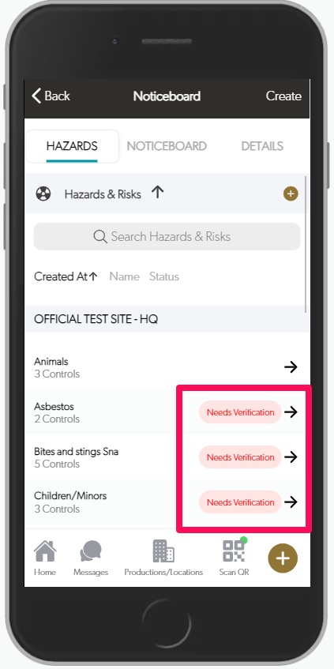The image size is (334, 669).
Task: Tap the Home icon in bottom navigation
Action: point(45,551)
